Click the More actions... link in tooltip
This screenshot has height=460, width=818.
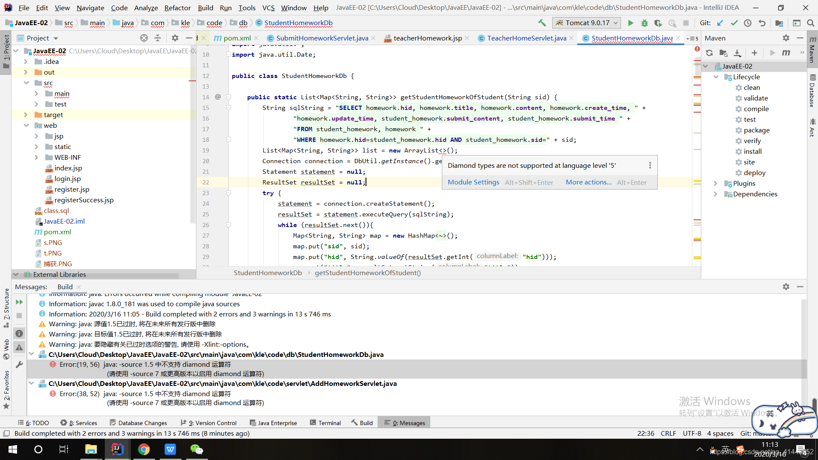(588, 182)
